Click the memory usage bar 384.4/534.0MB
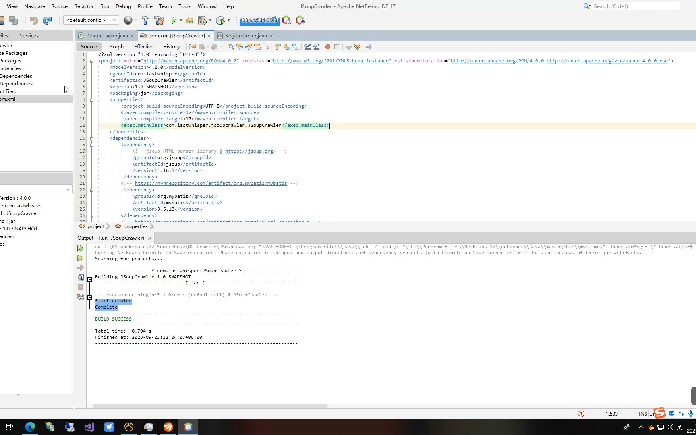 pyautogui.click(x=260, y=20)
